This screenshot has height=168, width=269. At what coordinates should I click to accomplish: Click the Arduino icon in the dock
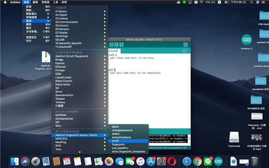click(x=218, y=162)
